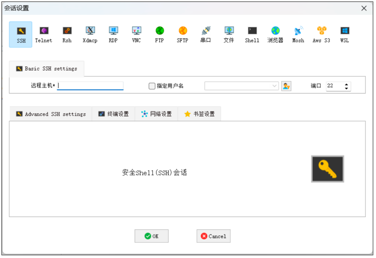The height and width of the screenshot is (258, 376).
Task: Select the 串口 serial session icon
Action: coord(205,34)
